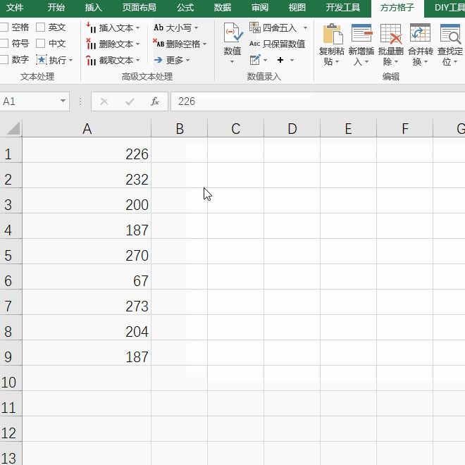The width and height of the screenshot is (465, 465).
Task: Open the 删除文本 dropdown arrow
Action: tap(137, 44)
